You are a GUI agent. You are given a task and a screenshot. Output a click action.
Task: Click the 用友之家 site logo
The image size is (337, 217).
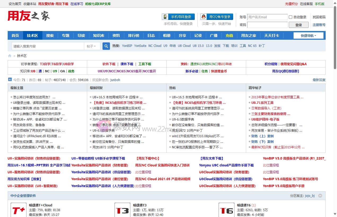point(29,16)
